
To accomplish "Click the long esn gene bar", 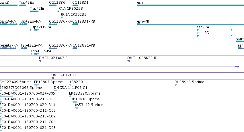I will coord(190,5).
